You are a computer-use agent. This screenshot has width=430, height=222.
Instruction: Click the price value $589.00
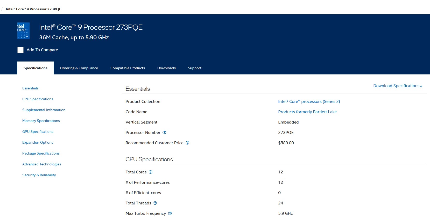coord(286,143)
